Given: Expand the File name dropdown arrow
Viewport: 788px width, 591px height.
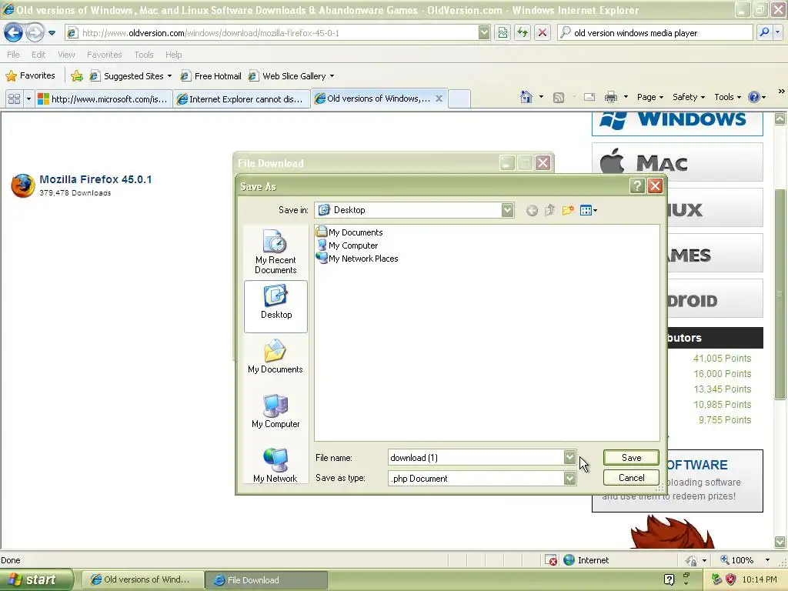Looking at the screenshot, I should [x=569, y=457].
